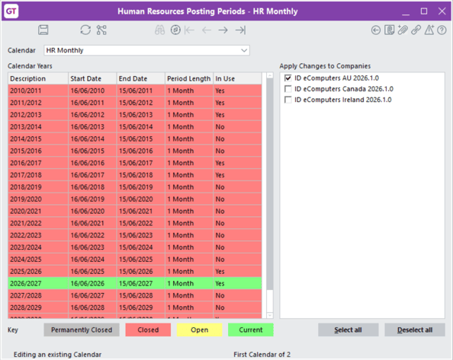Viewport: 453px width, 360px height.
Task: Jump to last record arrow
Action: point(240,30)
